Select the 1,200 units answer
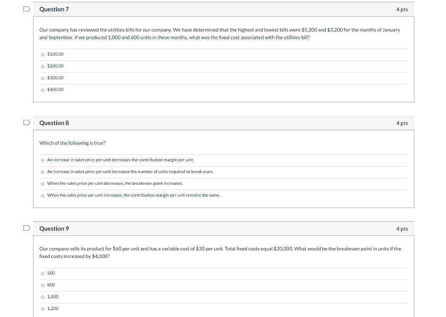The height and width of the screenshot is (317, 446). (x=43, y=309)
